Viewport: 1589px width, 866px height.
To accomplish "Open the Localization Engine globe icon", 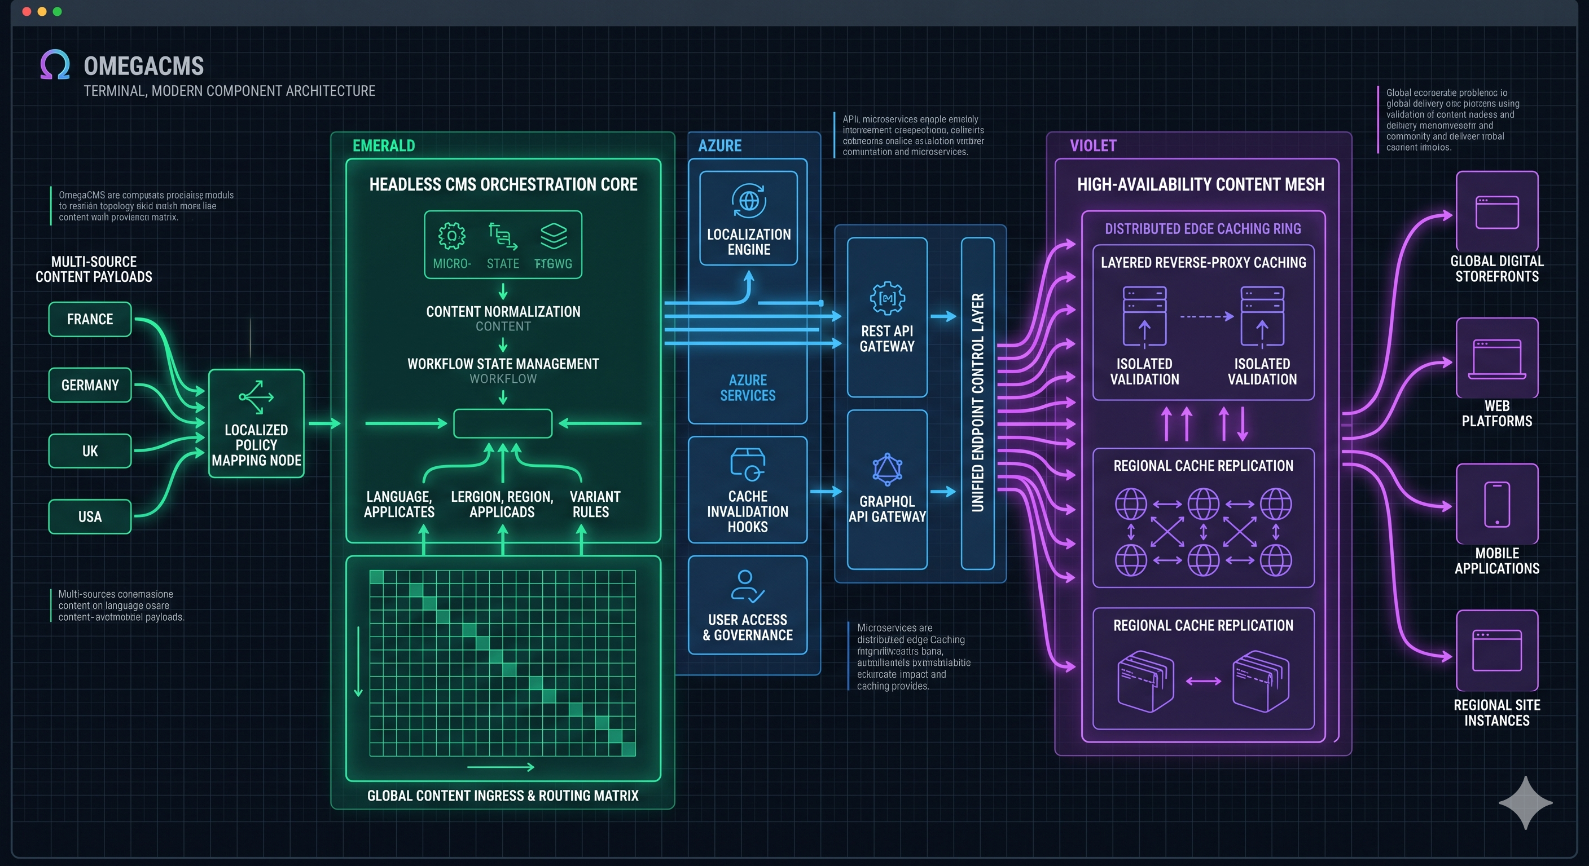I will (749, 201).
